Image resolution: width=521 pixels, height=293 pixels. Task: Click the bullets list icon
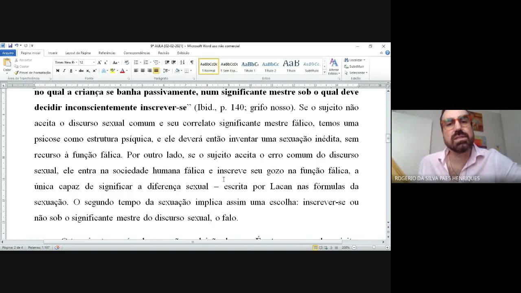click(x=136, y=62)
